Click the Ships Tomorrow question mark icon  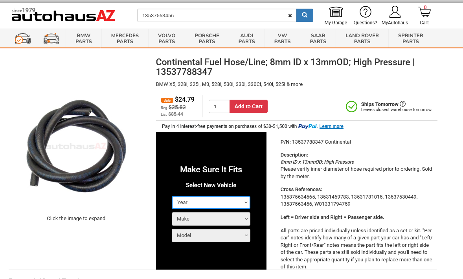(x=402, y=104)
